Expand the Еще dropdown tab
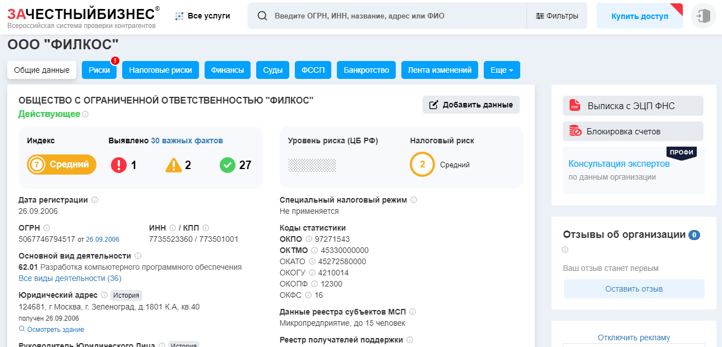This screenshot has height=347, width=722. pos(502,70)
